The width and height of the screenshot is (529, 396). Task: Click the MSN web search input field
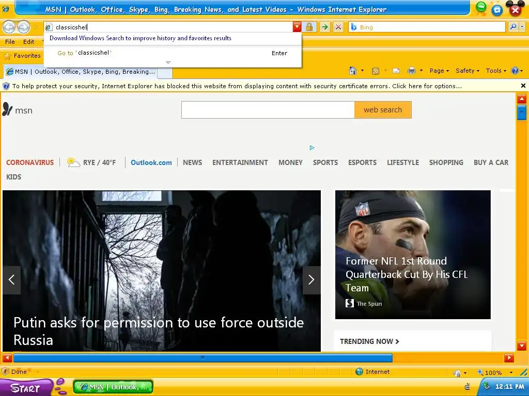[268, 110]
